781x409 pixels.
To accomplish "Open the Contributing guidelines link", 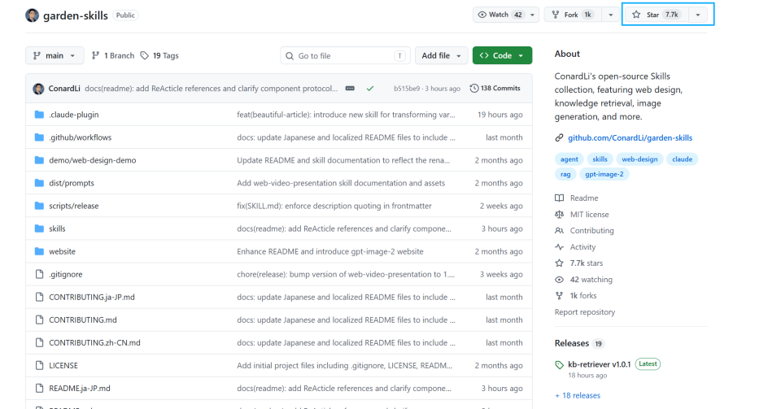I will pyautogui.click(x=591, y=231).
